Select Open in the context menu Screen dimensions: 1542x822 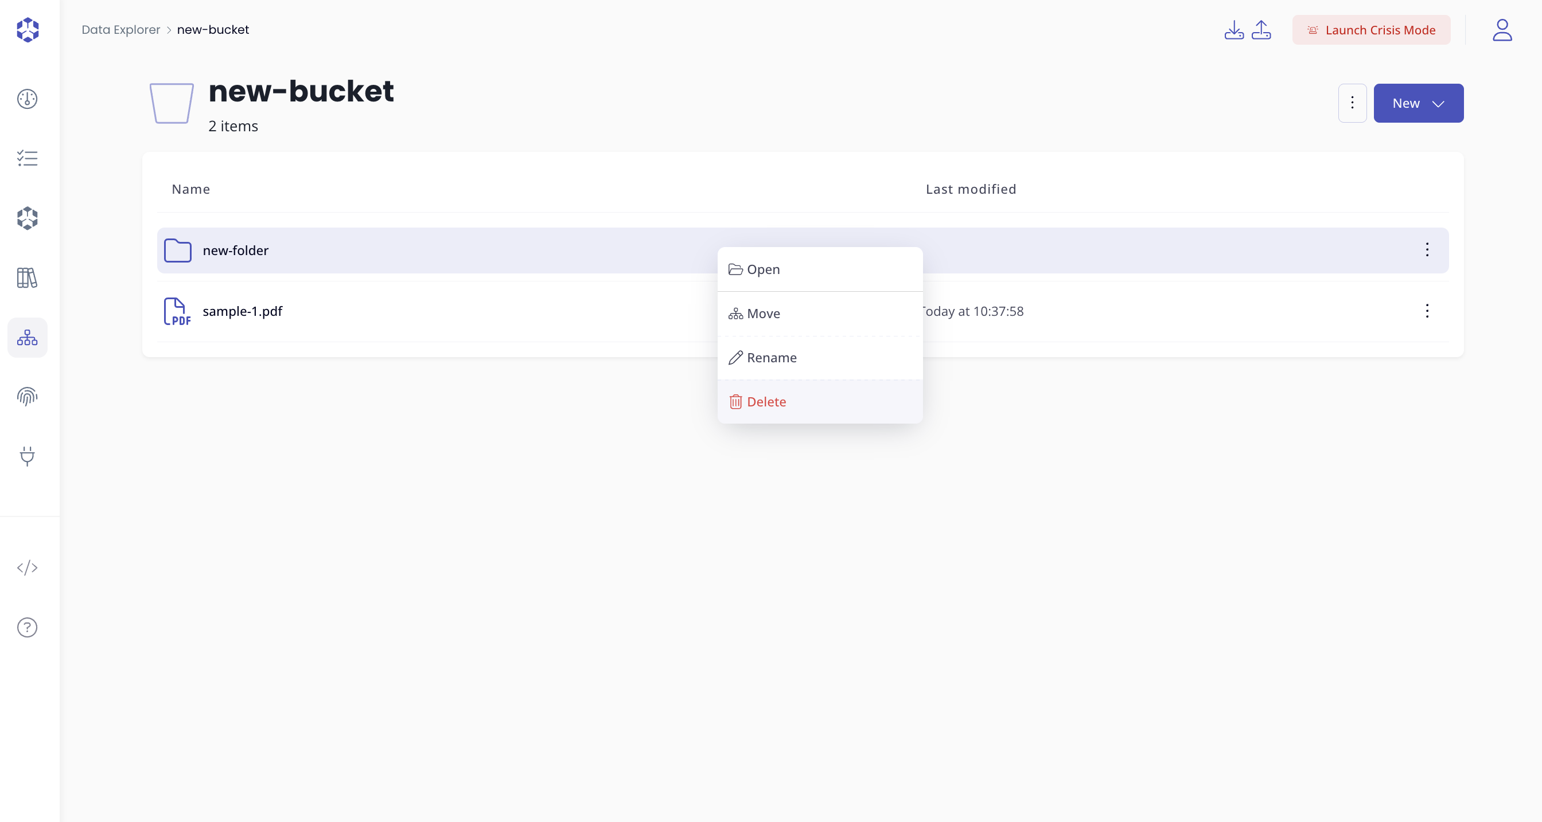pos(762,269)
